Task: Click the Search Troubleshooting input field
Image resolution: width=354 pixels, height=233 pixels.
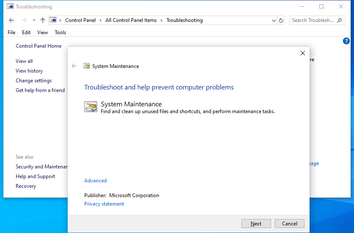Action: coord(313,20)
